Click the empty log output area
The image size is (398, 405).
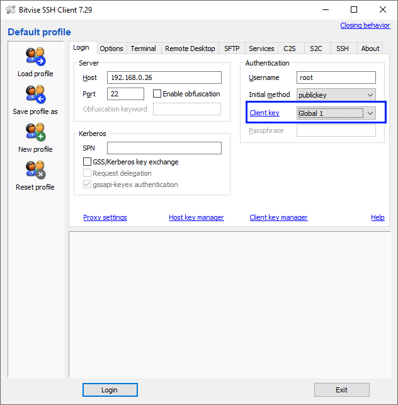230,304
